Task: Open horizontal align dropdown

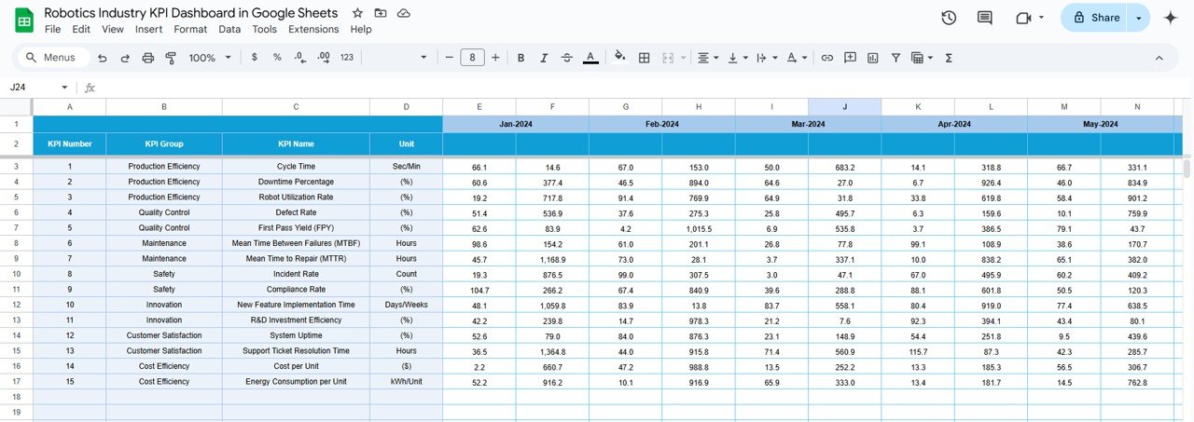Action: tap(709, 58)
